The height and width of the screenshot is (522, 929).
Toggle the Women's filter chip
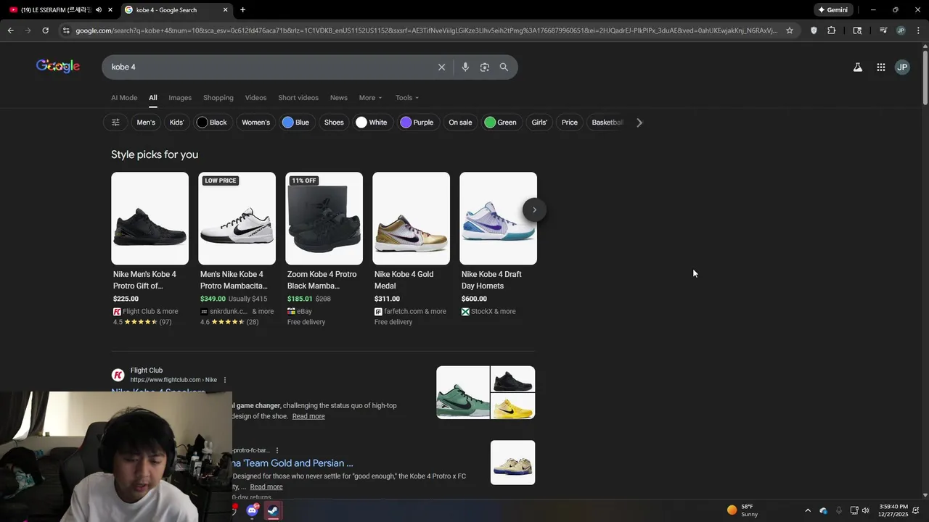(255, 123)
